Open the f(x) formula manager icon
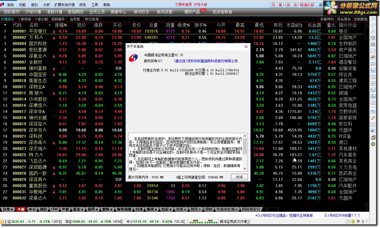This screenshot has height=228, width=380. click(x=373, y=97)
